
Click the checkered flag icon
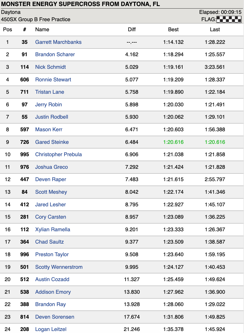[229, 19]
